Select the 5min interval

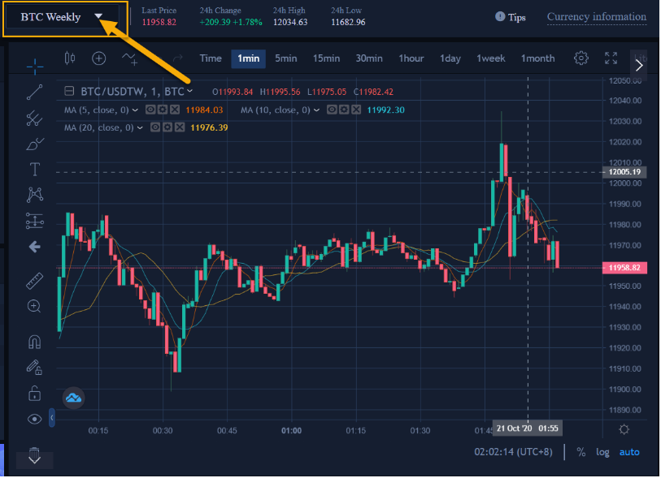[x=286, y=58]
